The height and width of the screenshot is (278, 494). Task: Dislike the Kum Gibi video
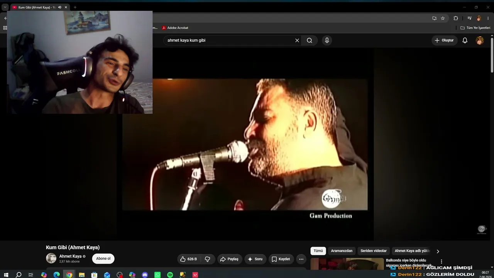208,259
